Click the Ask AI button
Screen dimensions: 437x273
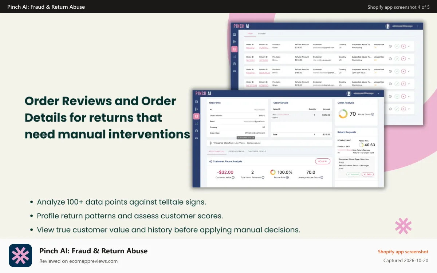tap(323, 161)
